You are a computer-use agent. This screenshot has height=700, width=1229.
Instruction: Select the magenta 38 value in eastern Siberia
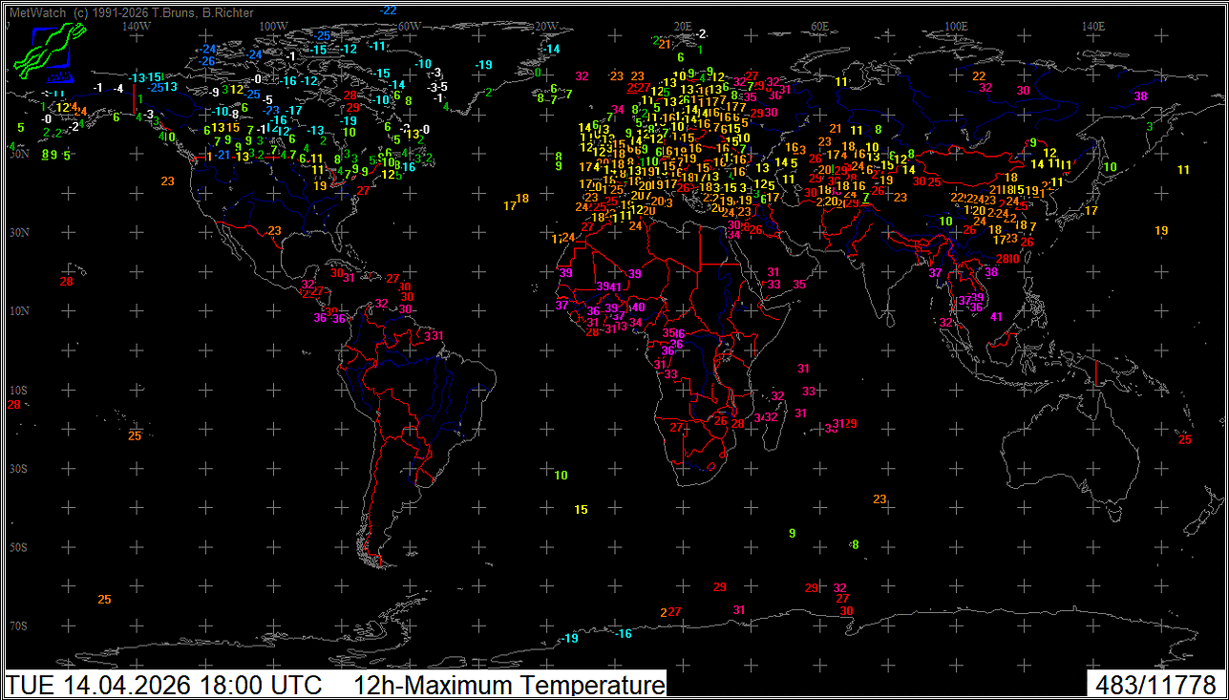point(1140,96)
